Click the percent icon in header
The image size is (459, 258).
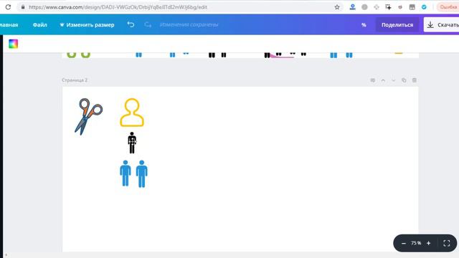pyautogui.click(x=364, y=25)
